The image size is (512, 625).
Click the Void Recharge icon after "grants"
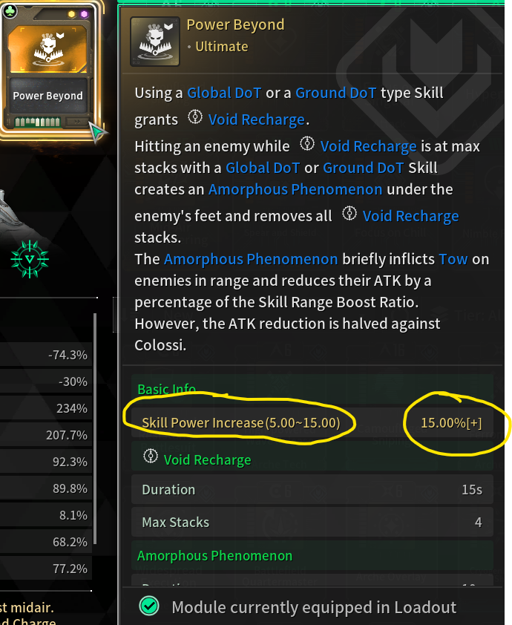click(x=196, y=118)
